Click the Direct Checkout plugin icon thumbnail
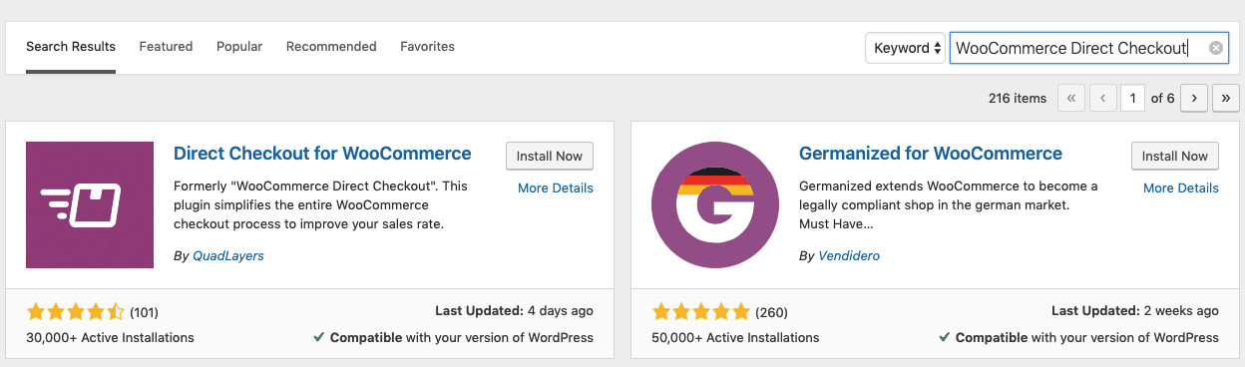Screen dimensions: 1245x367 point(90,204)
